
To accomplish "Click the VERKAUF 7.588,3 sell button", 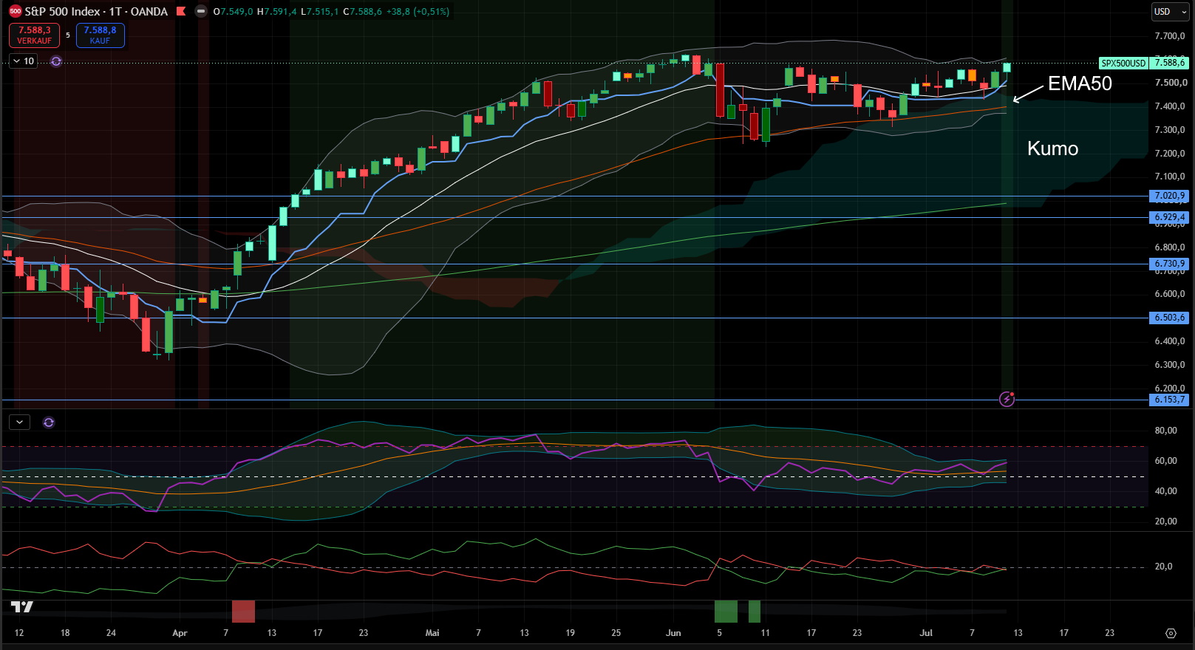I will click(34, 35).
